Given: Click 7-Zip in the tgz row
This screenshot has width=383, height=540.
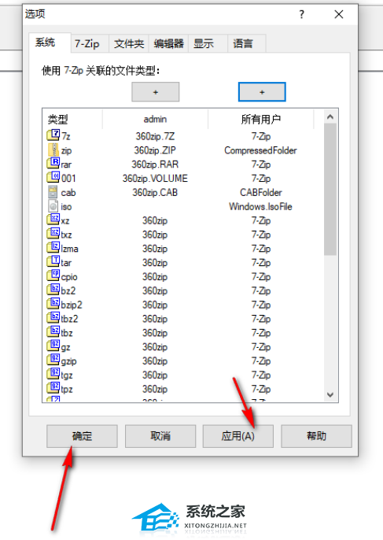Looking at the screenshot, I should tap(261, 375).
